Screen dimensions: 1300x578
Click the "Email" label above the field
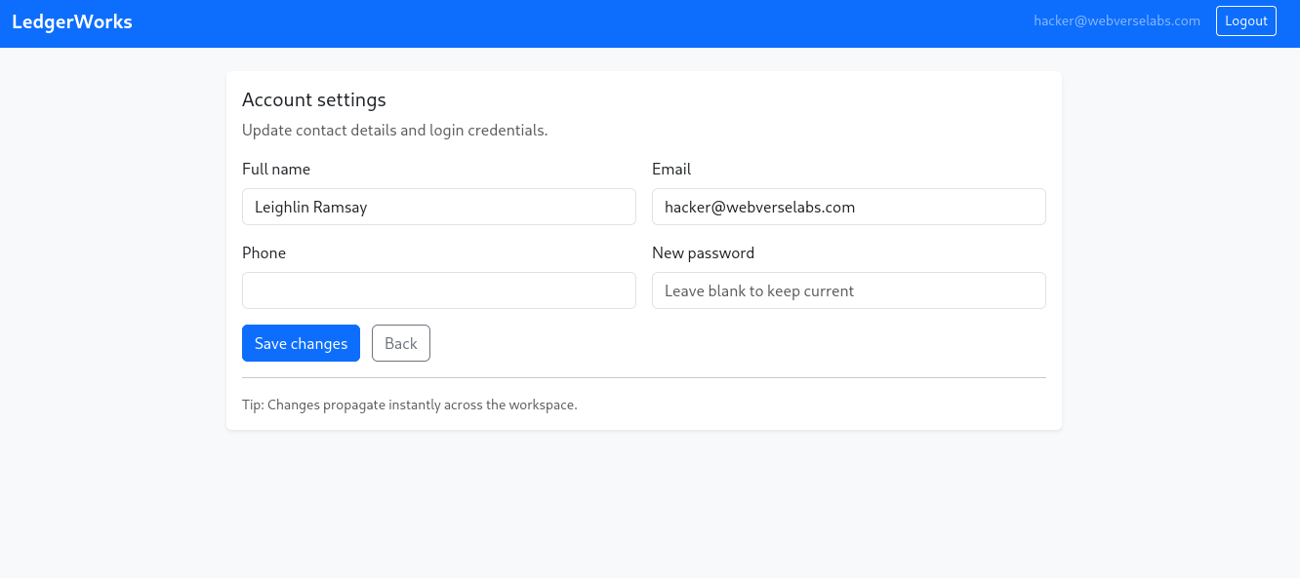[671, 170]
